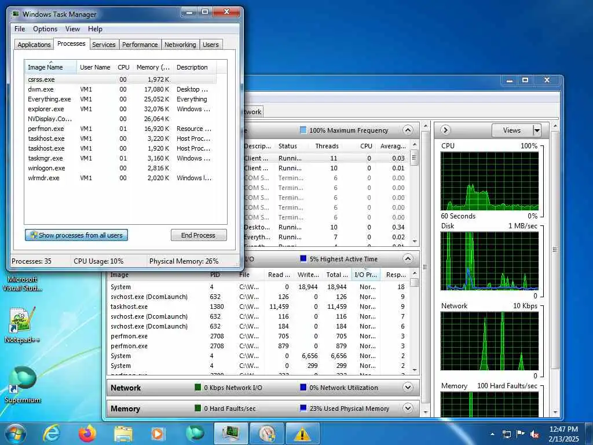Collapse the graphs pane with arrow button

point(445,130)
